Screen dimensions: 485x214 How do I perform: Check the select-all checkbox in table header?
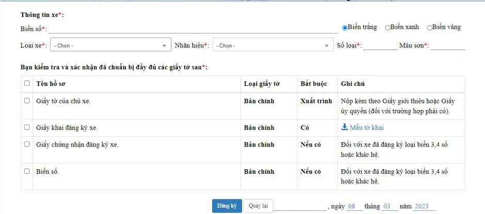point(27,83)
